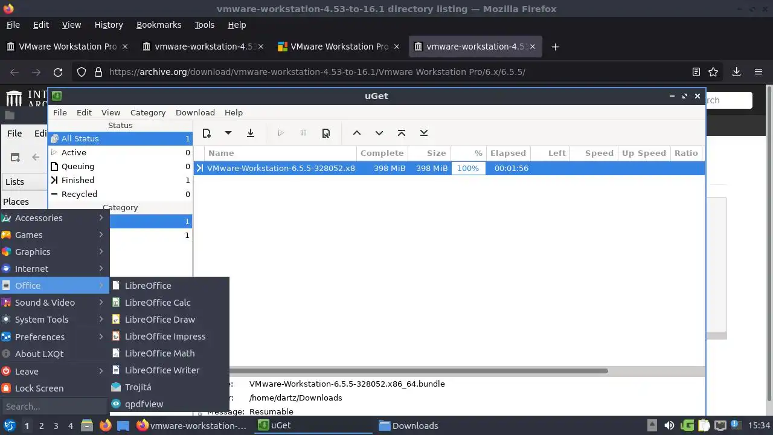The width and height of the screenshot is (773, 435).
Task: Open uGet Download menu
Action: [x=195, y=112]
